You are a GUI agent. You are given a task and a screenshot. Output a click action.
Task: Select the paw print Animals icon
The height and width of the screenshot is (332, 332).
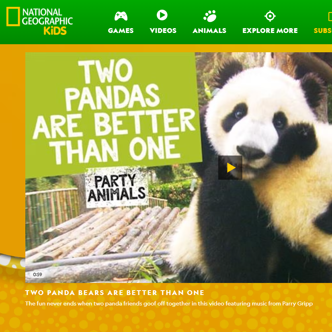pos(210,16)
